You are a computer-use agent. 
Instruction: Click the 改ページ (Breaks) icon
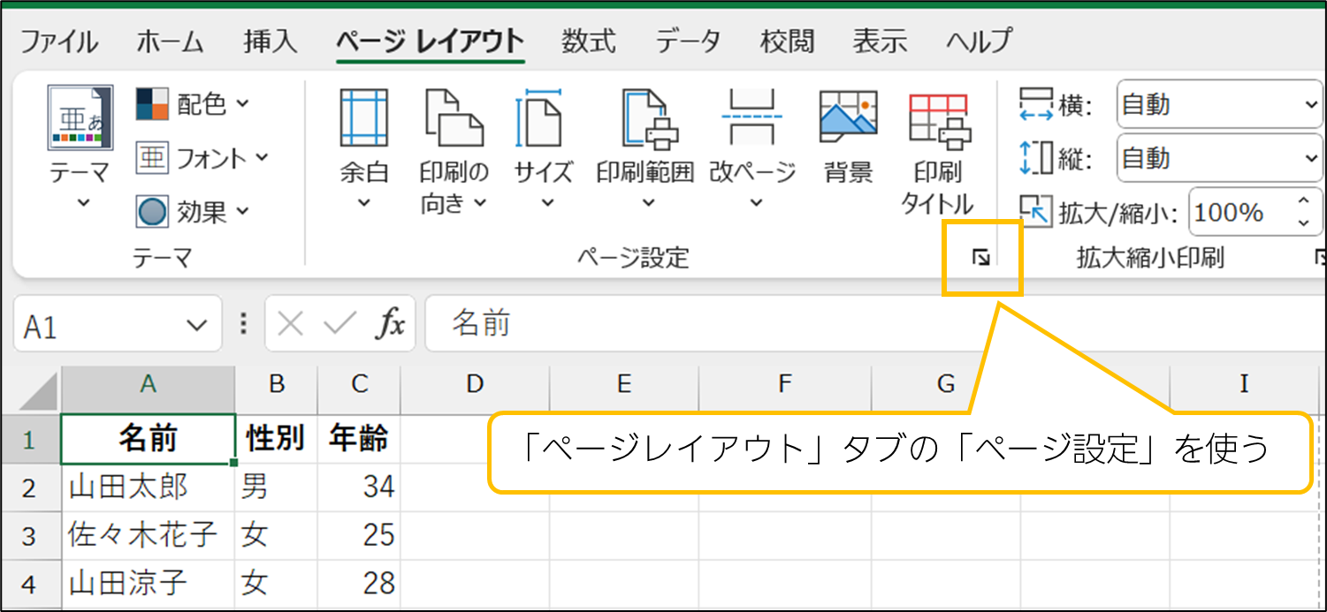click(752, 118)
